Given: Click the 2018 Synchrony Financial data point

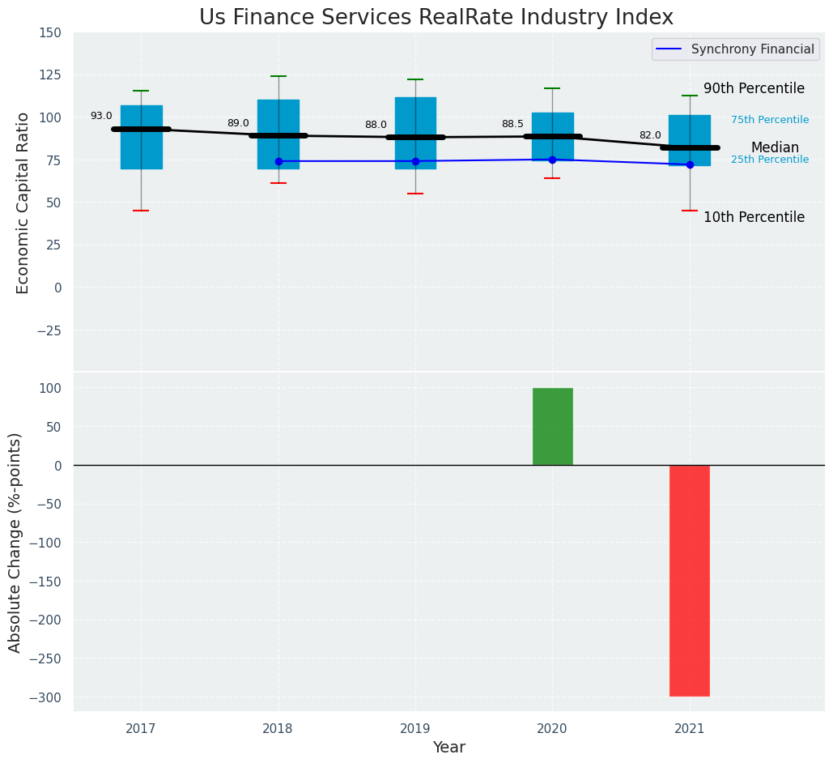Looking at the screenshot, I should 278,161.
